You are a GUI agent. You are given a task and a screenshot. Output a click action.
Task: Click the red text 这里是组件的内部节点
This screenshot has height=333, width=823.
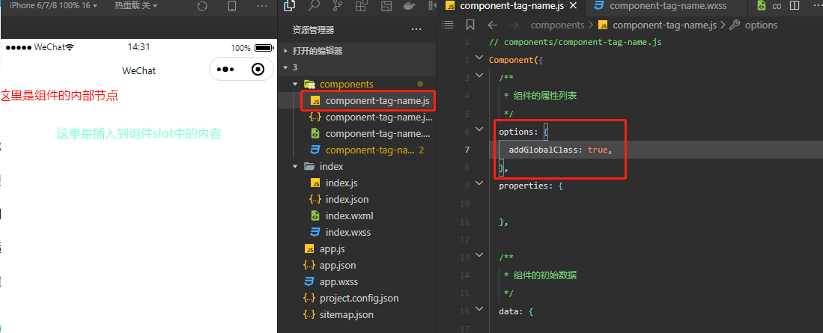pyautogui.click(x=59, y=96)
